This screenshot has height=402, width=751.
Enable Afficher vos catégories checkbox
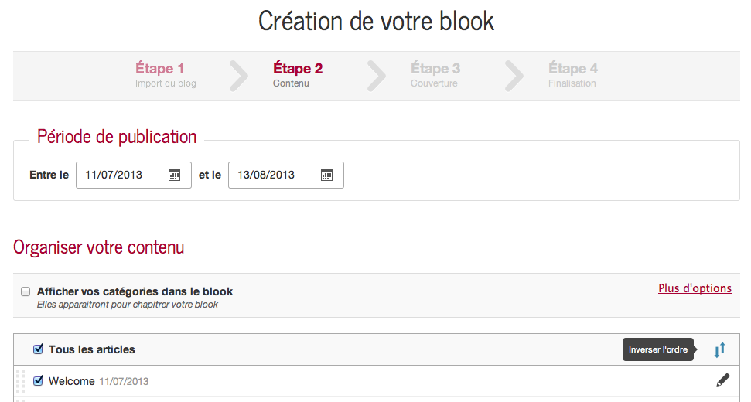click(26, 291)
